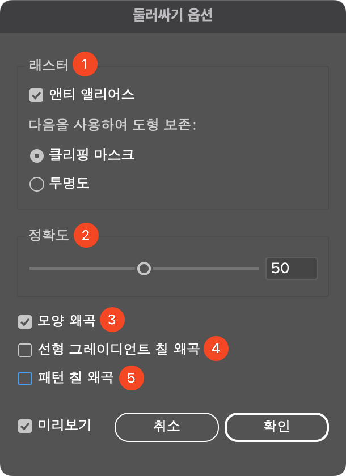Image resolution: width=346 pixels, height=476 pixels.
Task: Disable the 앤티 앨리어스 checkbox
Action: (36, 95)
